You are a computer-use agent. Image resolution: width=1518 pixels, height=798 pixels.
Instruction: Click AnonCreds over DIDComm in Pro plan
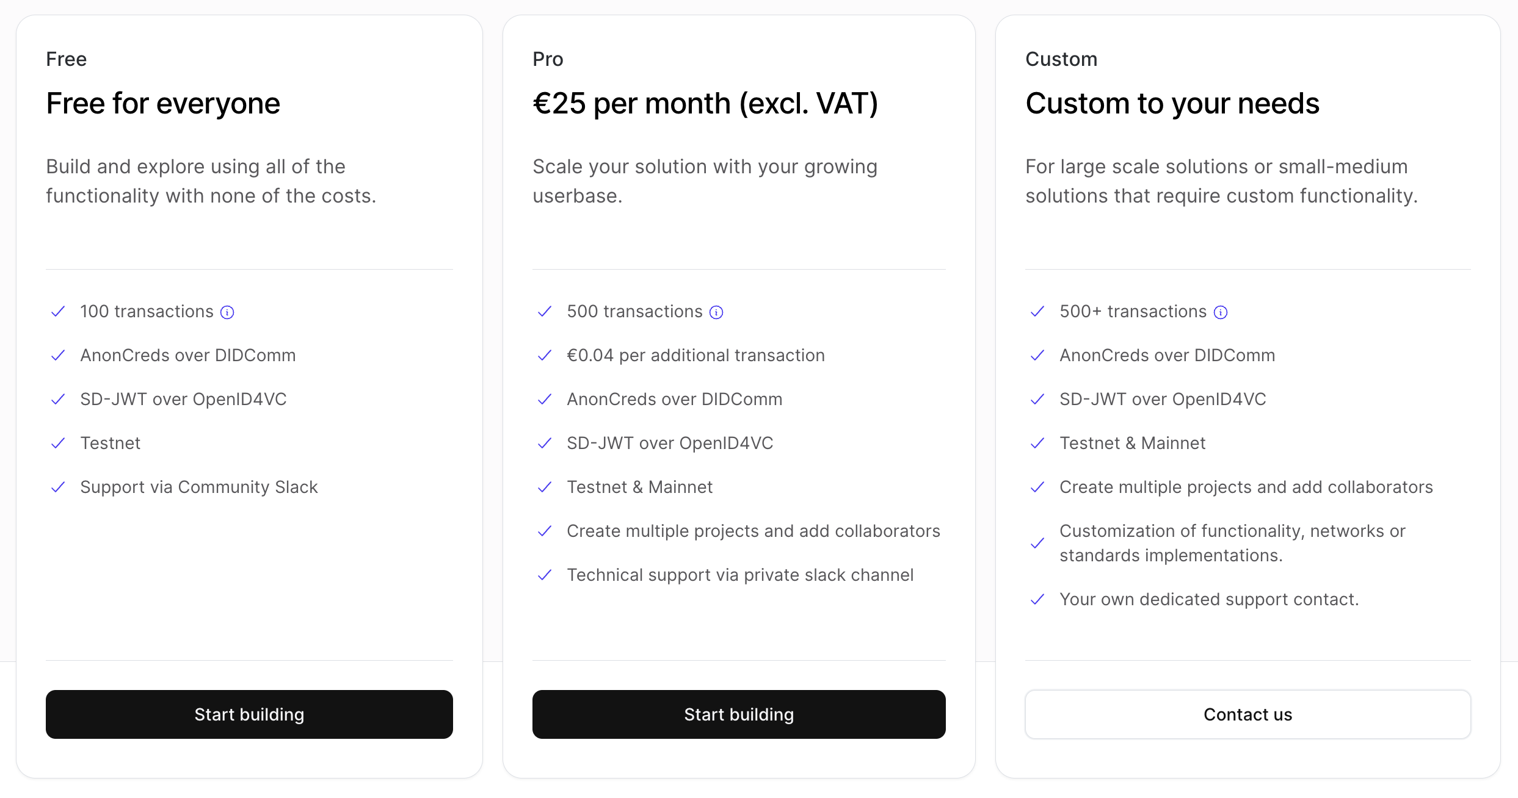pyautogui.click(x=675, y=399)
